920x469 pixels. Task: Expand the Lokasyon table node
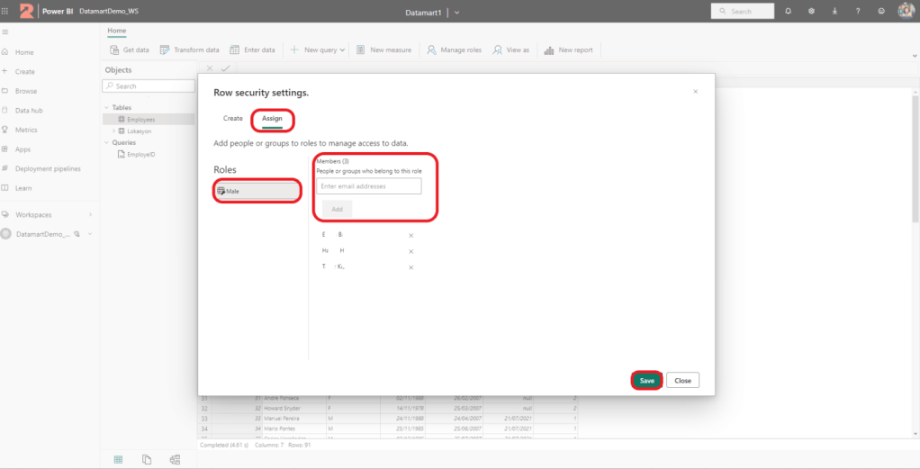113,131
